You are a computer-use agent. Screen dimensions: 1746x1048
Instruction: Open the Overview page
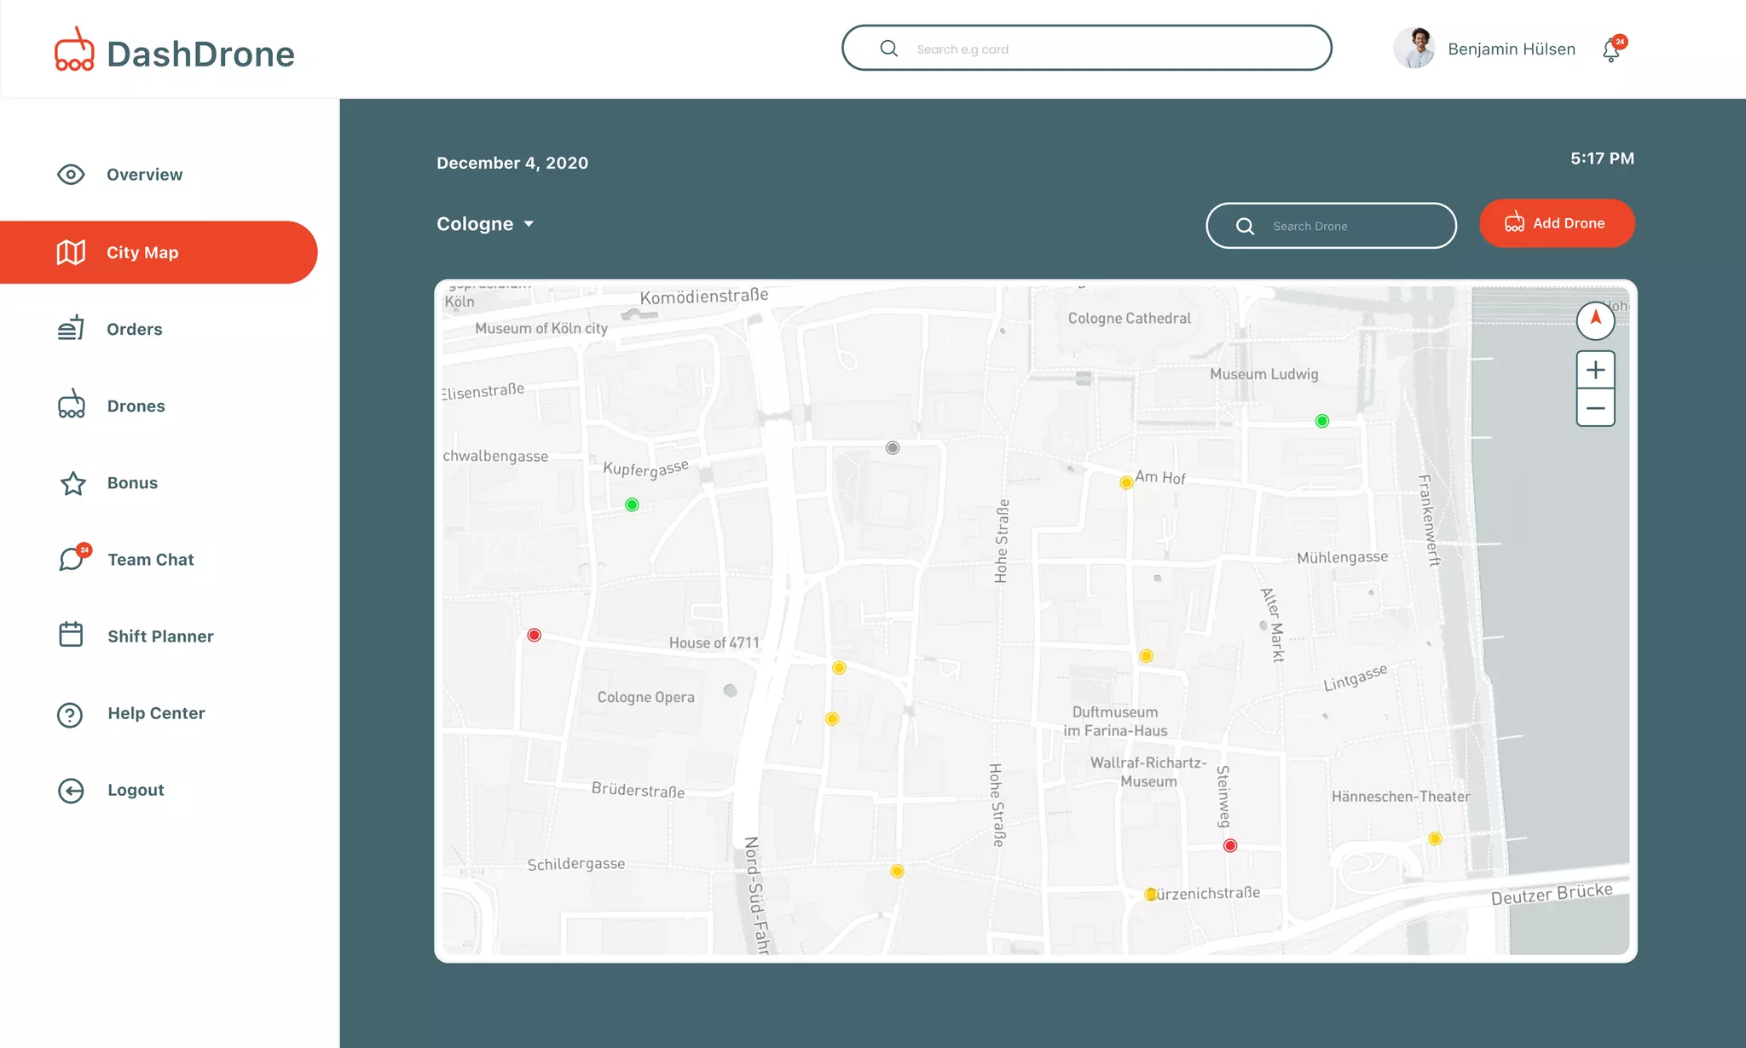click(144, 175)
